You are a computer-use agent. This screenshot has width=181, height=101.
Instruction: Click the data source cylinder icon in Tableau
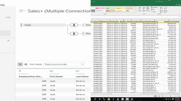coord(21,11)
